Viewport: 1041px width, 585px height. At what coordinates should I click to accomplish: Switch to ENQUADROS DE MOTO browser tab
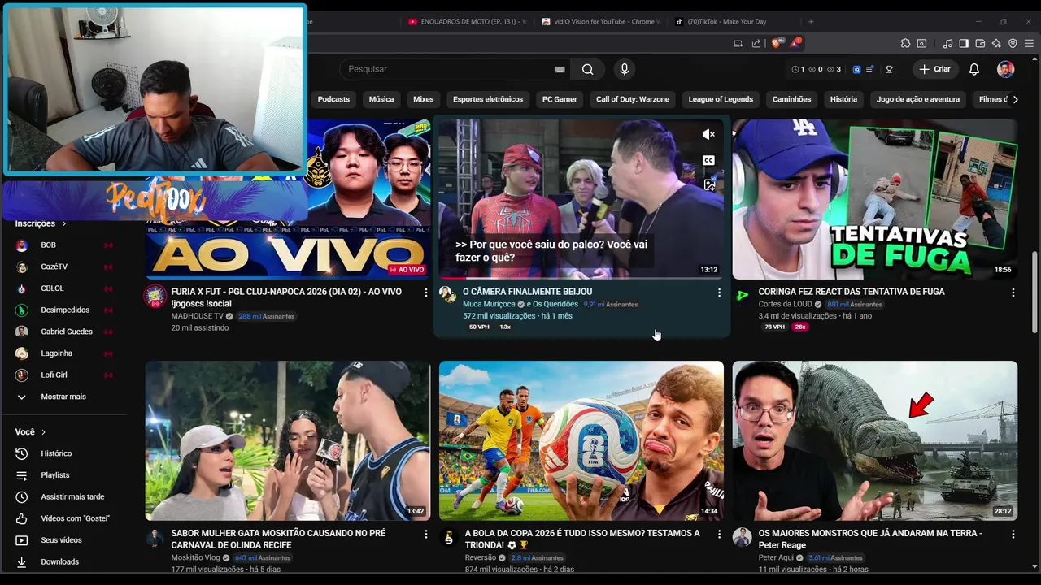click(x=466, y=22)
